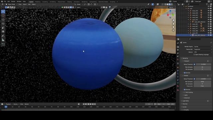Open the Scene properties tab
This screenshot has width=213, height=120.
[x=178, y=56]
